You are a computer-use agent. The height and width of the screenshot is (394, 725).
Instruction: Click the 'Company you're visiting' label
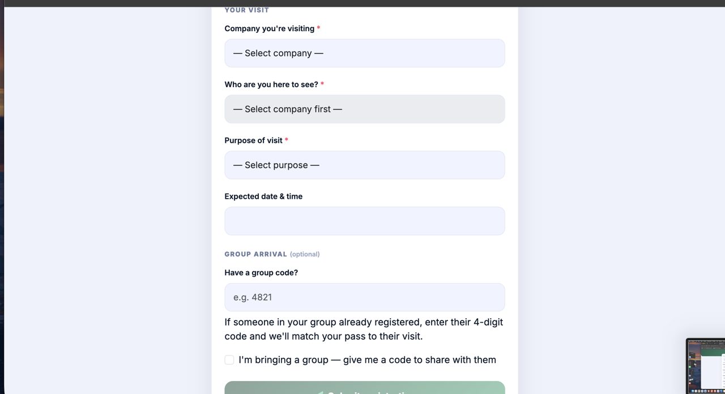pos(270,28)
